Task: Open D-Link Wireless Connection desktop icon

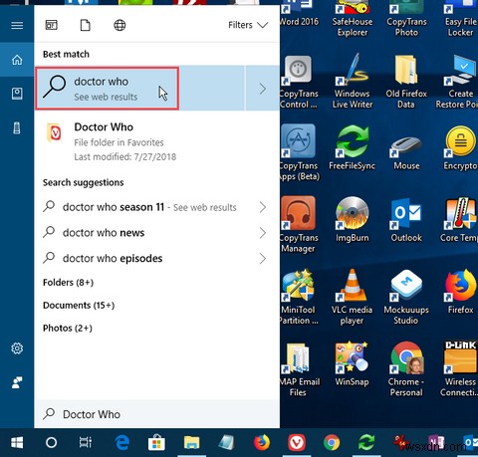Action: (x=460, y=369)
